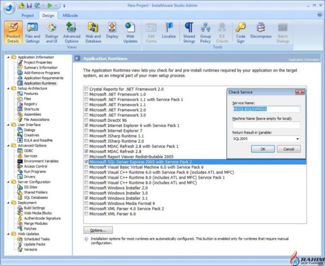Click the open project folder icon

22,5
